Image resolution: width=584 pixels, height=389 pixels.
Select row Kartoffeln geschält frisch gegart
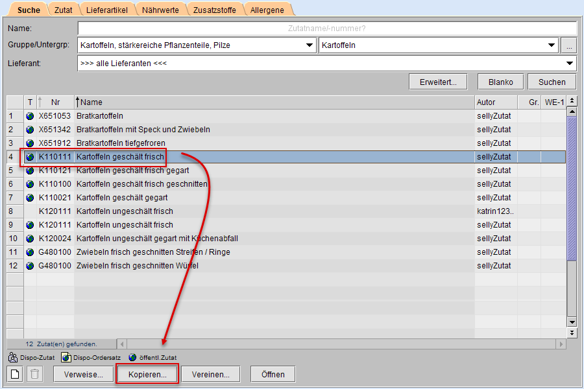click(286, 171)
